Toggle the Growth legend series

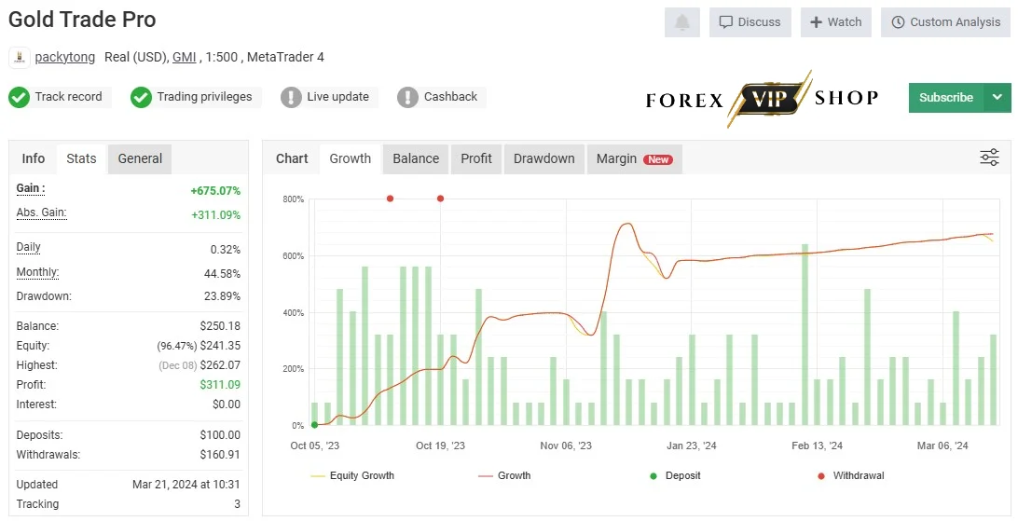[x=504, y=475]
